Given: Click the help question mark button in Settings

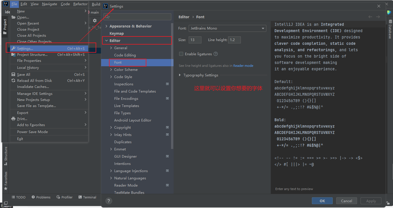Looking at the screenshot, I should pyautogui.click(x=109, y=201).
